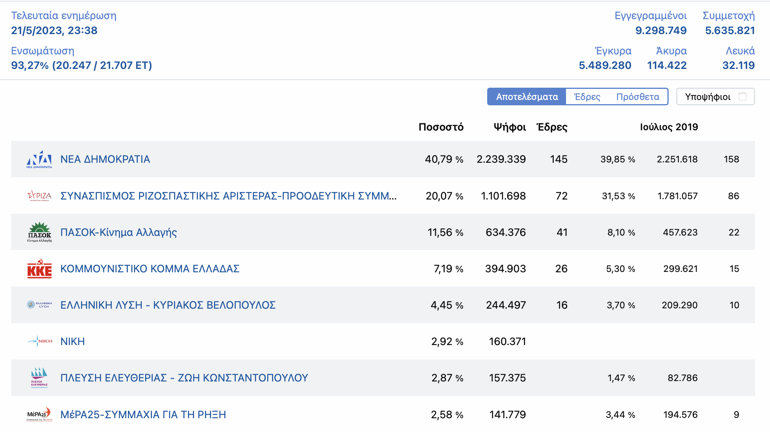Click the 141.779 votes cell
The height and width of the screenshot is (432, 770).
pyautogui.click(x=508, y=415)
